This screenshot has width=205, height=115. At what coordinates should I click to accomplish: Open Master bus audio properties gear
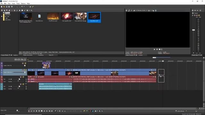193,11
